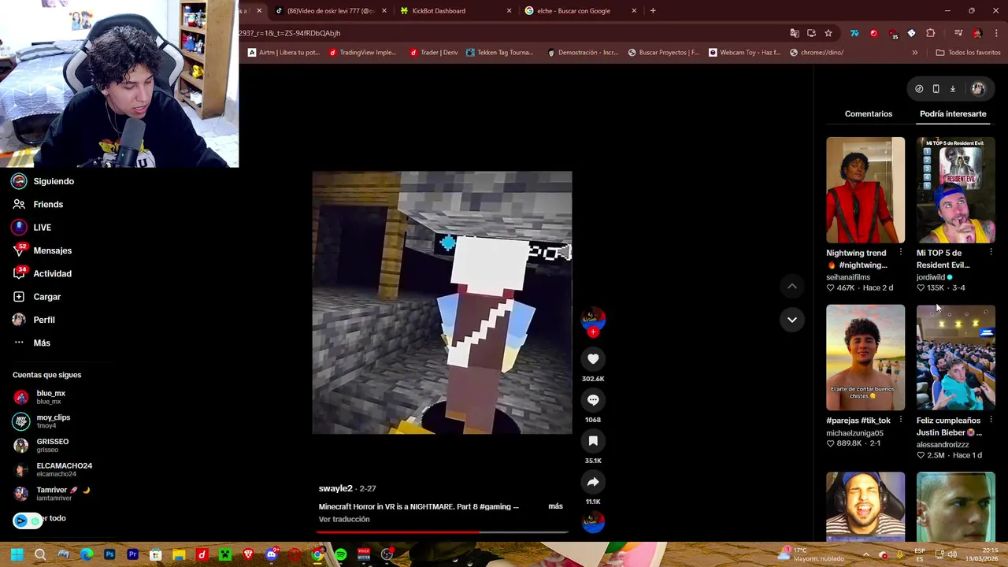Viewport: 1008px width, 567px height.
Task: Switch to the Comentarios tab
Action: (869, 114)
